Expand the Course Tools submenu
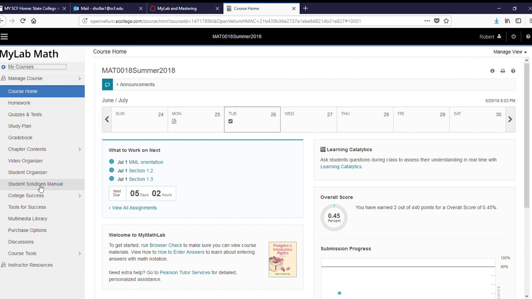 pos(42,253)
